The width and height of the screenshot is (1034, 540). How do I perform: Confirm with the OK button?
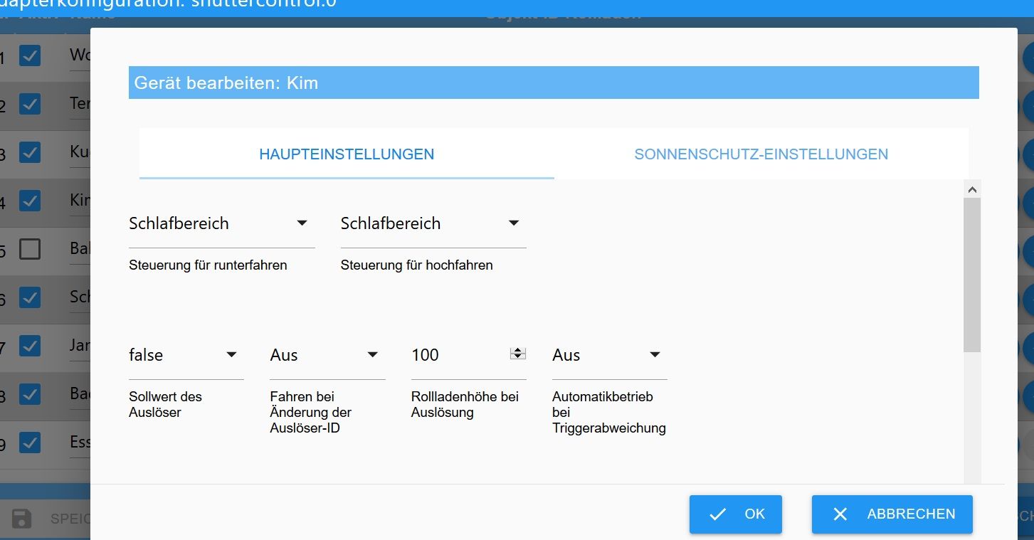736,514
